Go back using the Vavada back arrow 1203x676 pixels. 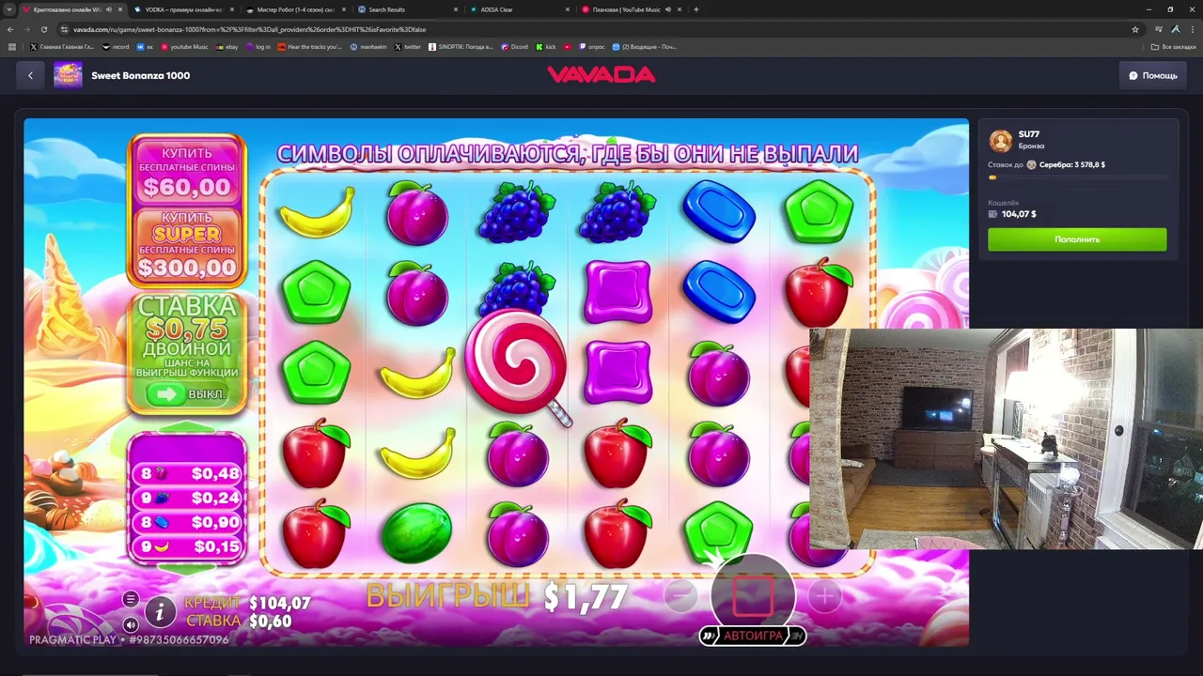click(x=30, y=75)
